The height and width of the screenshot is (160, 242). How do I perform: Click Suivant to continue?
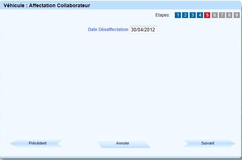(208, 143)
